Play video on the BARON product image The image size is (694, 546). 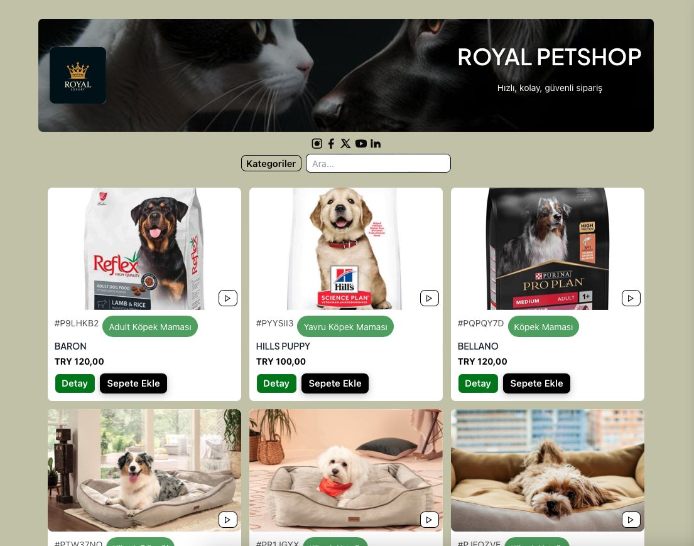[228, 299]
